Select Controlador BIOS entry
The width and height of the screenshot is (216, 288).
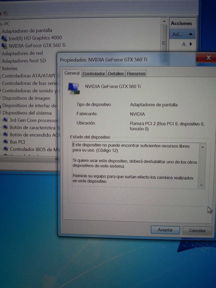(34, 149)
